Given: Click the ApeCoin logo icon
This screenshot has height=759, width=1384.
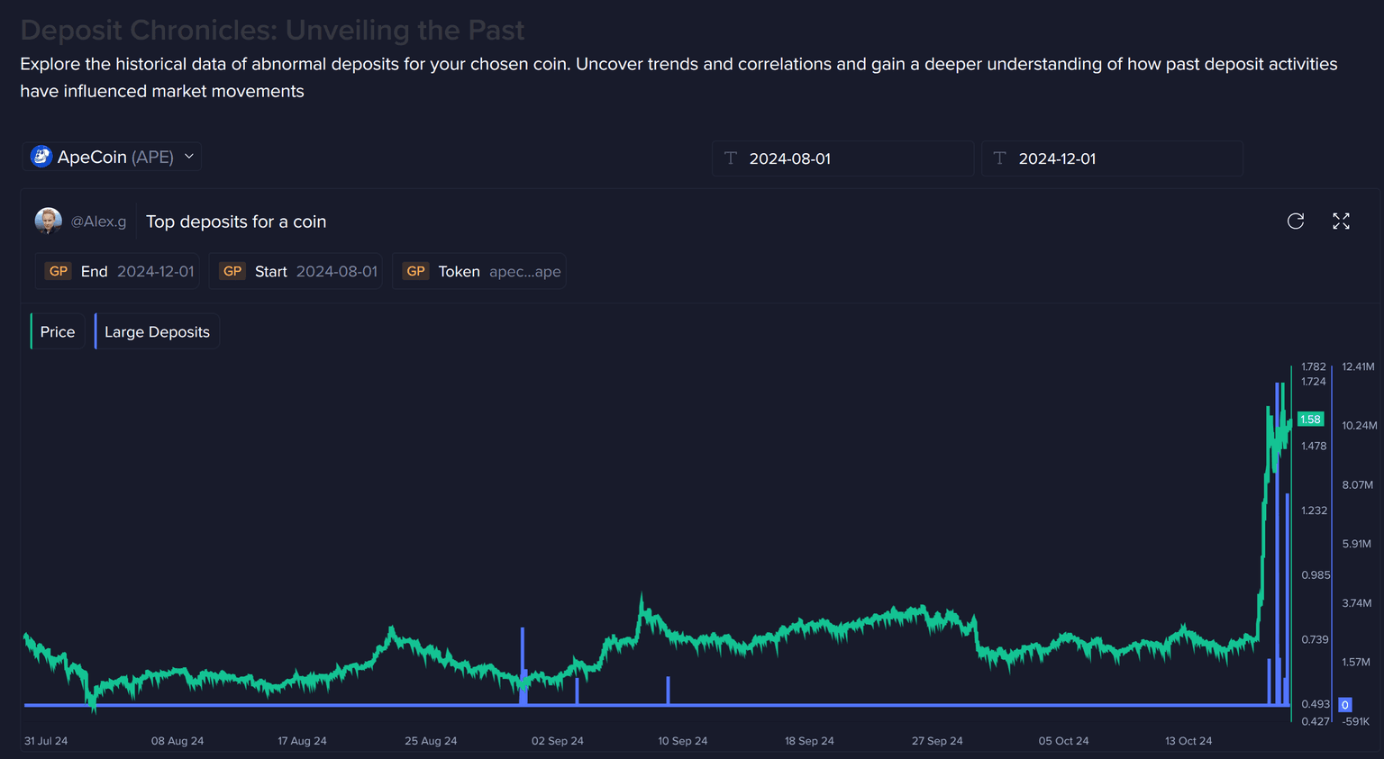Looking at the screenshot, I should [41, 157].
